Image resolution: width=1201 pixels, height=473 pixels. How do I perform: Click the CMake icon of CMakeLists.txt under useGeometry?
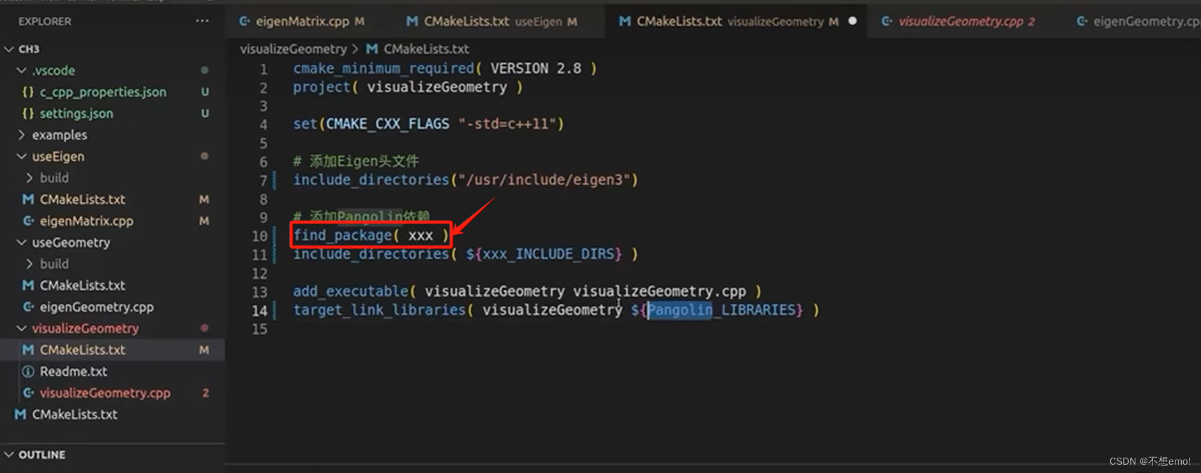point(28,285)
